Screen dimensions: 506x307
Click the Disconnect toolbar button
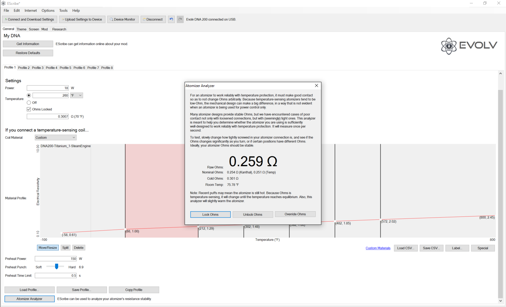point(153,19)
